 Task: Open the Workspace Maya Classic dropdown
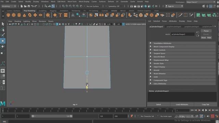[201, 2]
